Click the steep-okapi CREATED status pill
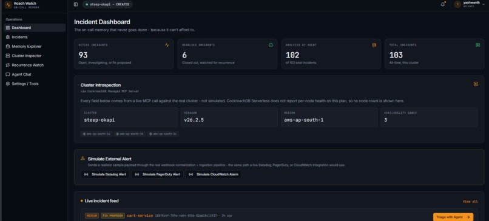 coord(107,4)
